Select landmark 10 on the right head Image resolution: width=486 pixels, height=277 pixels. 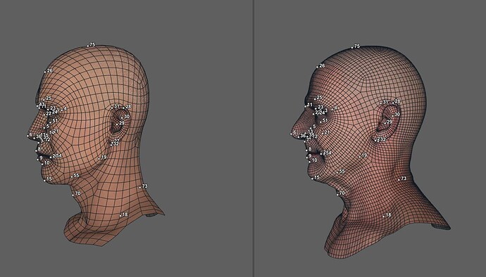pyautogui.click(x=310, y=161)
